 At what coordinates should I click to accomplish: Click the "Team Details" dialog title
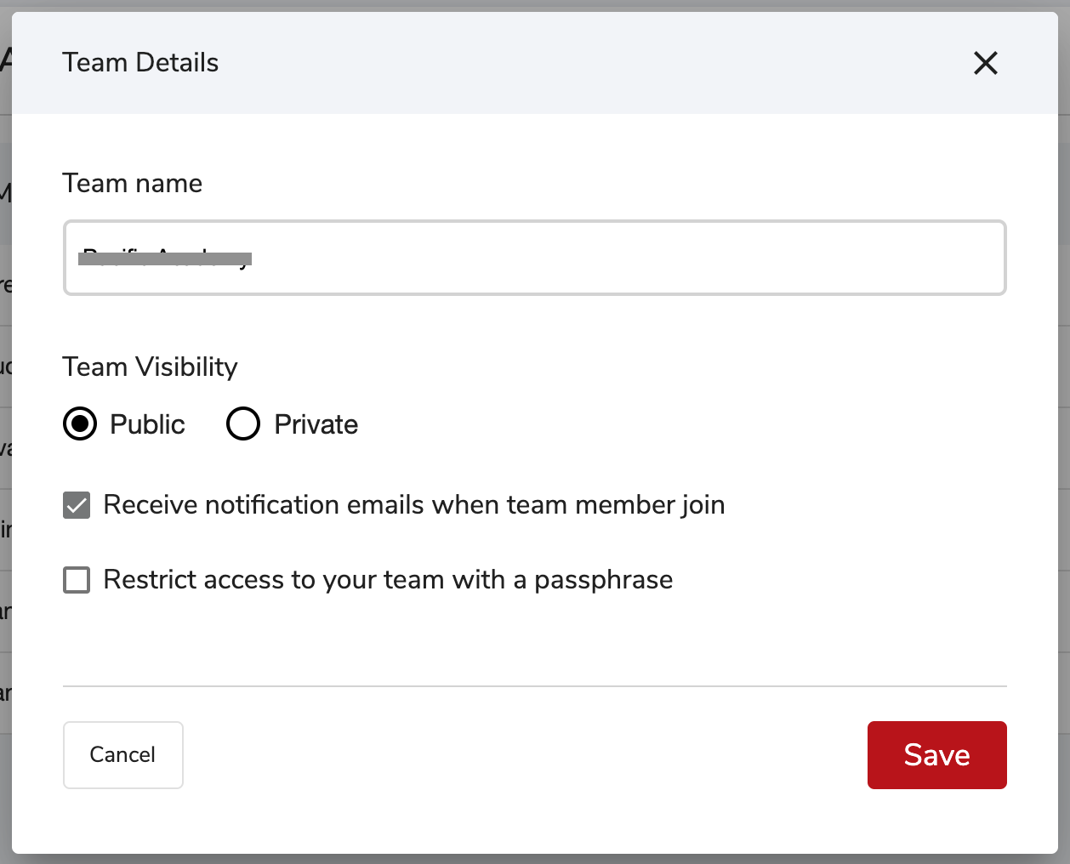140,63
